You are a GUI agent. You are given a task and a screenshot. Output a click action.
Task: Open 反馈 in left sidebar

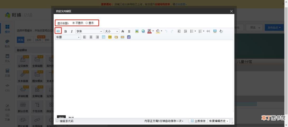point(7,107)
